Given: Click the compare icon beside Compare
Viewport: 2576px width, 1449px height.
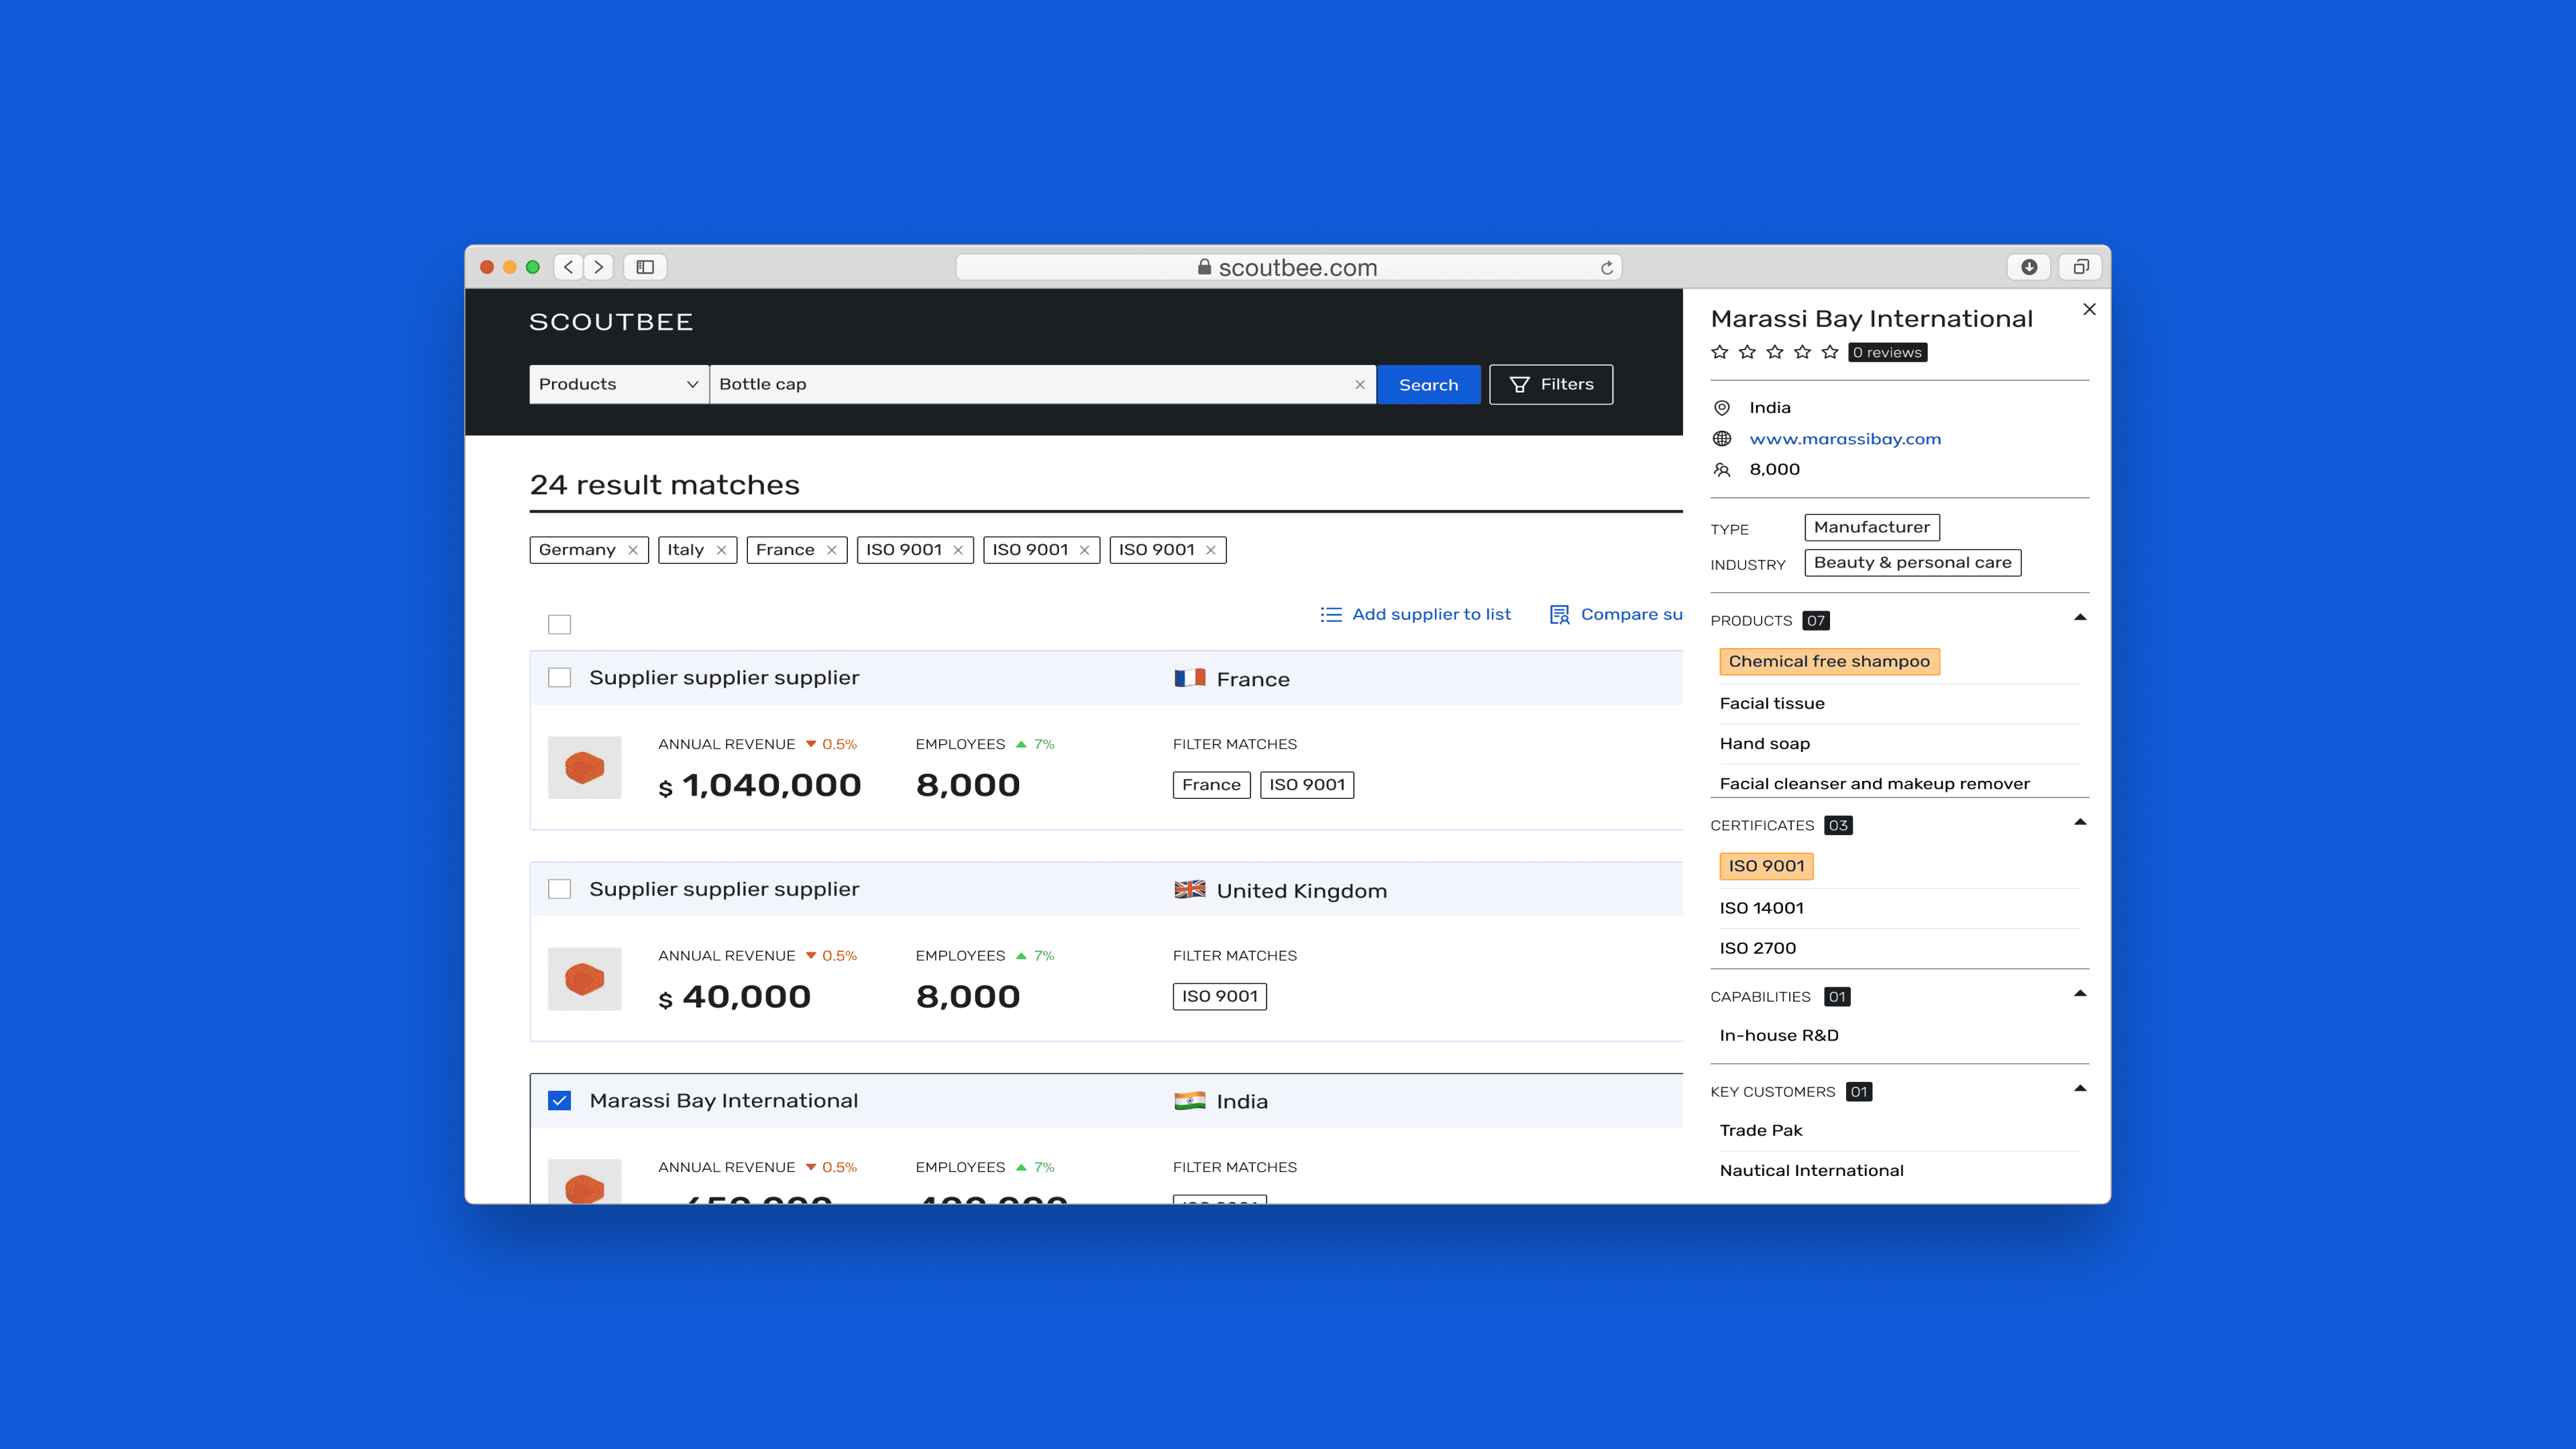Looking at the screenshot, I should click(1560, 615).
